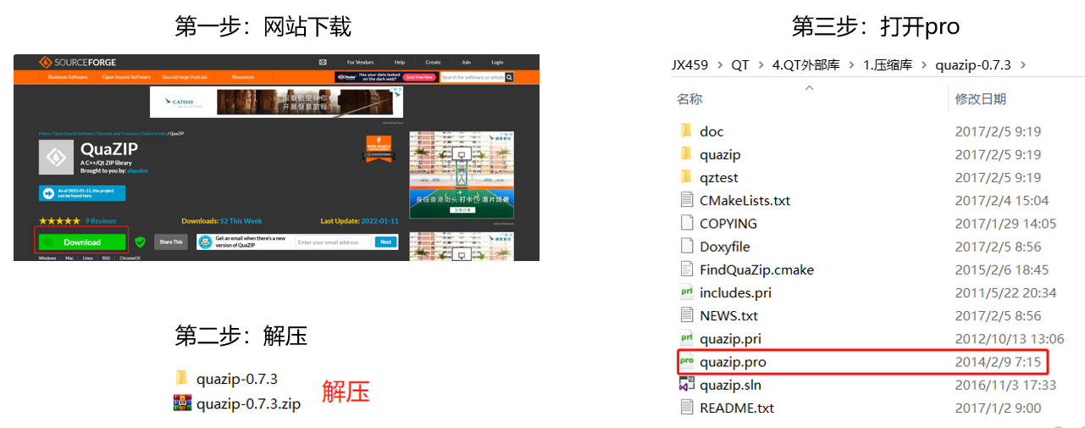
Task: Select the includes.pri file name
Action: [x=735, y=292]
